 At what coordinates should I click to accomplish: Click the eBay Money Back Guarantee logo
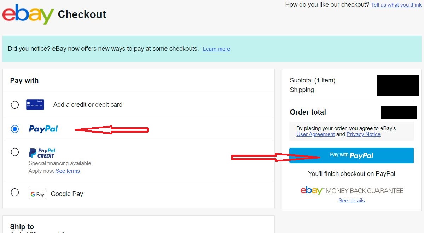(352, 191)
